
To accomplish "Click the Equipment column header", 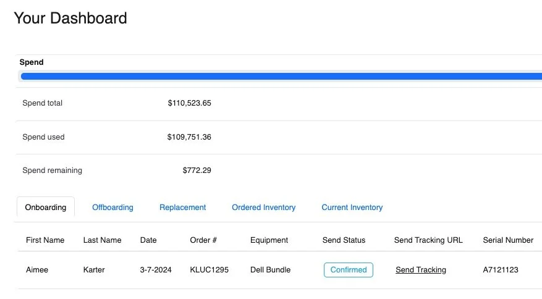I will [269, 240].
